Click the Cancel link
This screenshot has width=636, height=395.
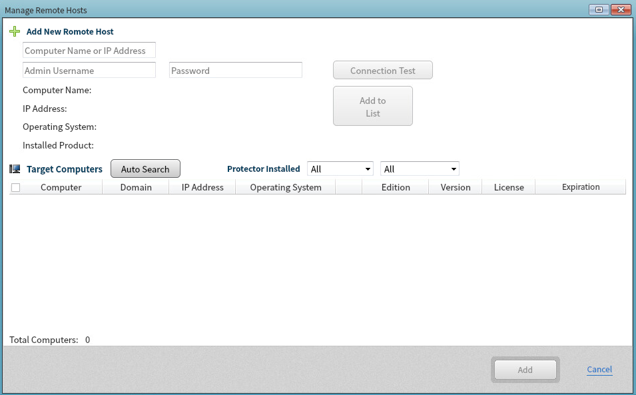tap(599, 370)
